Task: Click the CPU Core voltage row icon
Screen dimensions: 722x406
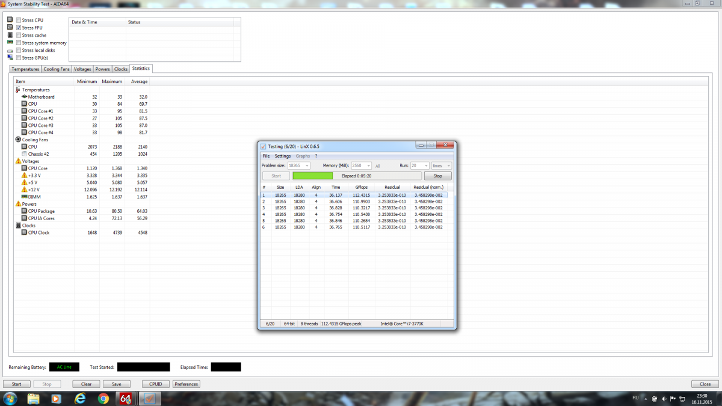Action: (24, 168)
